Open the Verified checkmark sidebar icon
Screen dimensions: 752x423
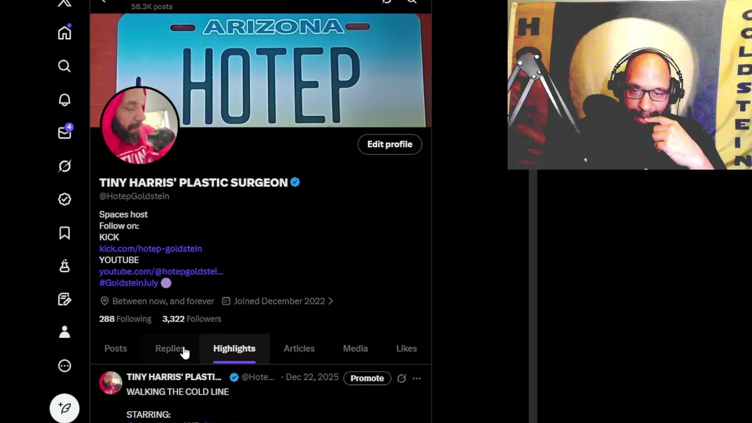pos(65,200)
